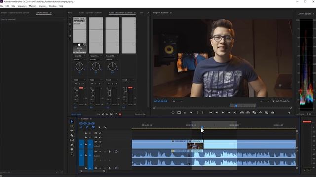
Task: Open master channel strip Read automation dropdown
Action: (128, 80)
